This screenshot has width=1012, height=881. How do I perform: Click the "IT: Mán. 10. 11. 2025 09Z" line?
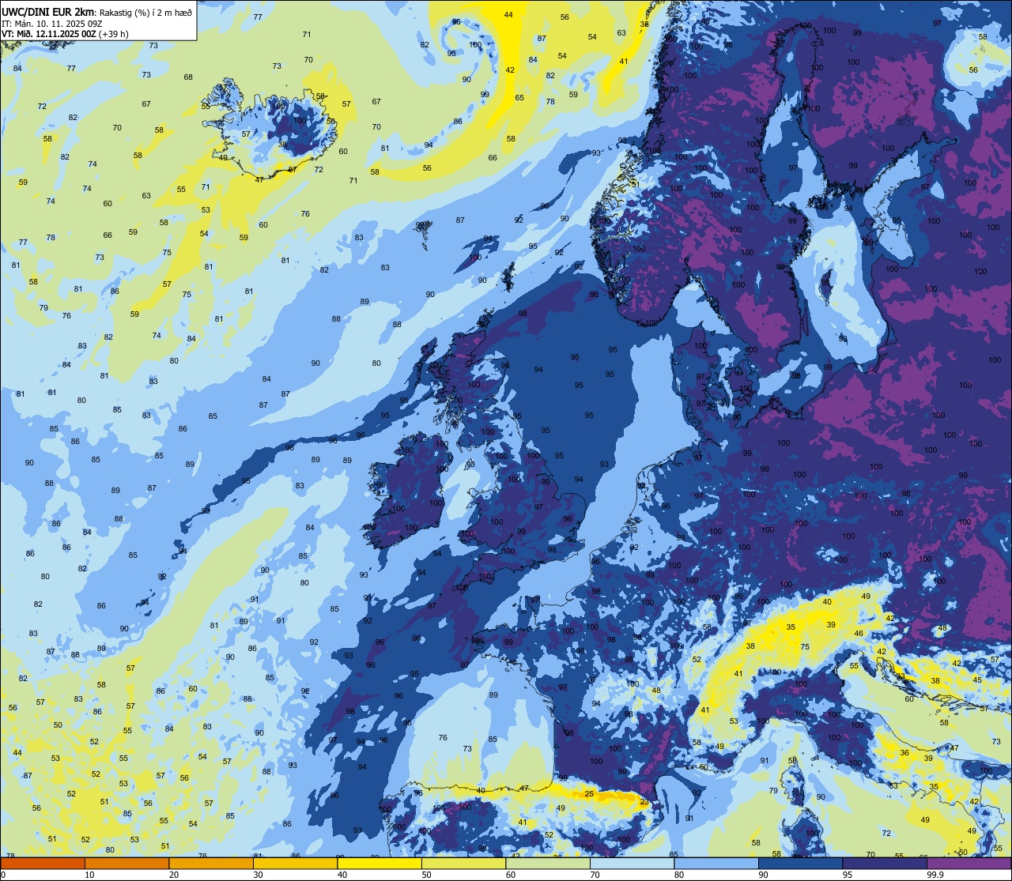[x=51, y=23]
